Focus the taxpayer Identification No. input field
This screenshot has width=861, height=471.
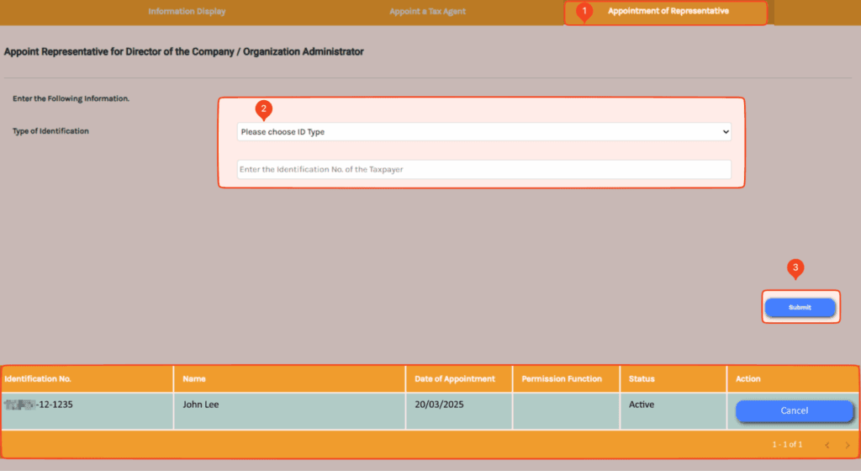click(x=483, y=170)
